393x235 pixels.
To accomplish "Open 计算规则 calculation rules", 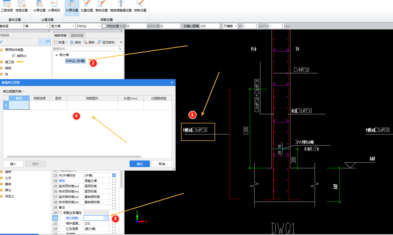I will pos(54,7).
